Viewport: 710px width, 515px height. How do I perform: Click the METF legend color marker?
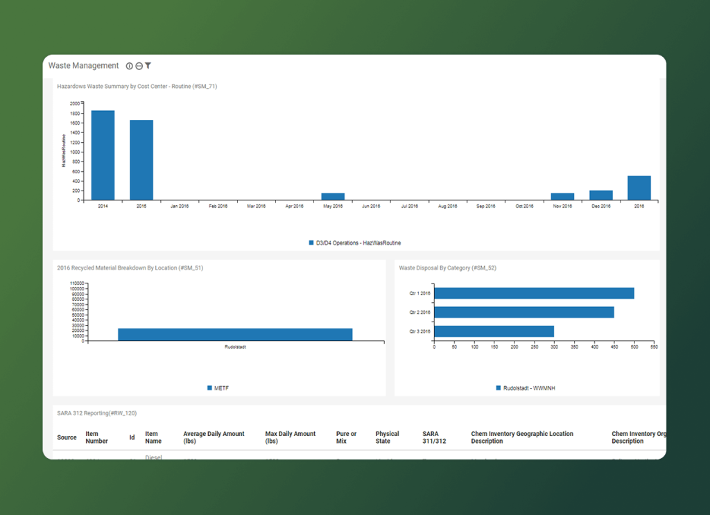[209, 387]
